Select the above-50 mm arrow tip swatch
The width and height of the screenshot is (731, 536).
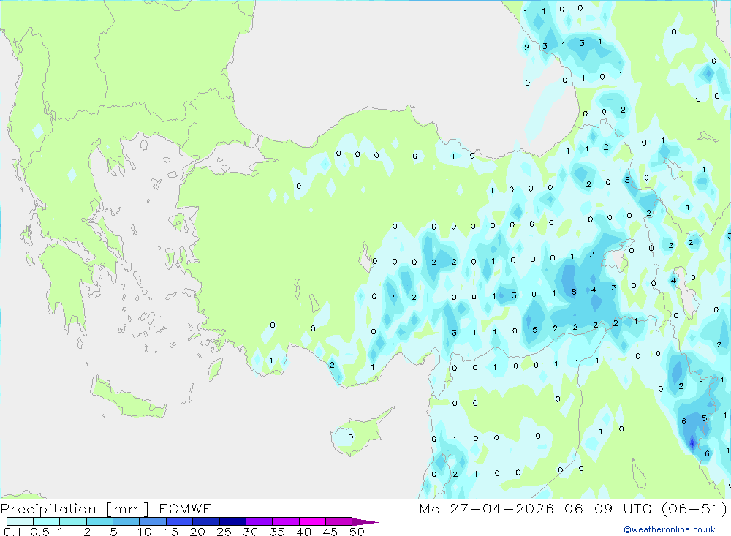[x=365, y=522]
